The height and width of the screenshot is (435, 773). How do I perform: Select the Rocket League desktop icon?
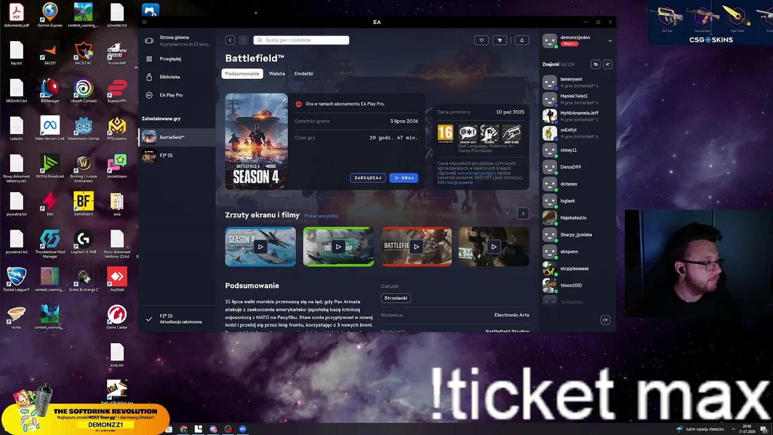click(16, 279)
